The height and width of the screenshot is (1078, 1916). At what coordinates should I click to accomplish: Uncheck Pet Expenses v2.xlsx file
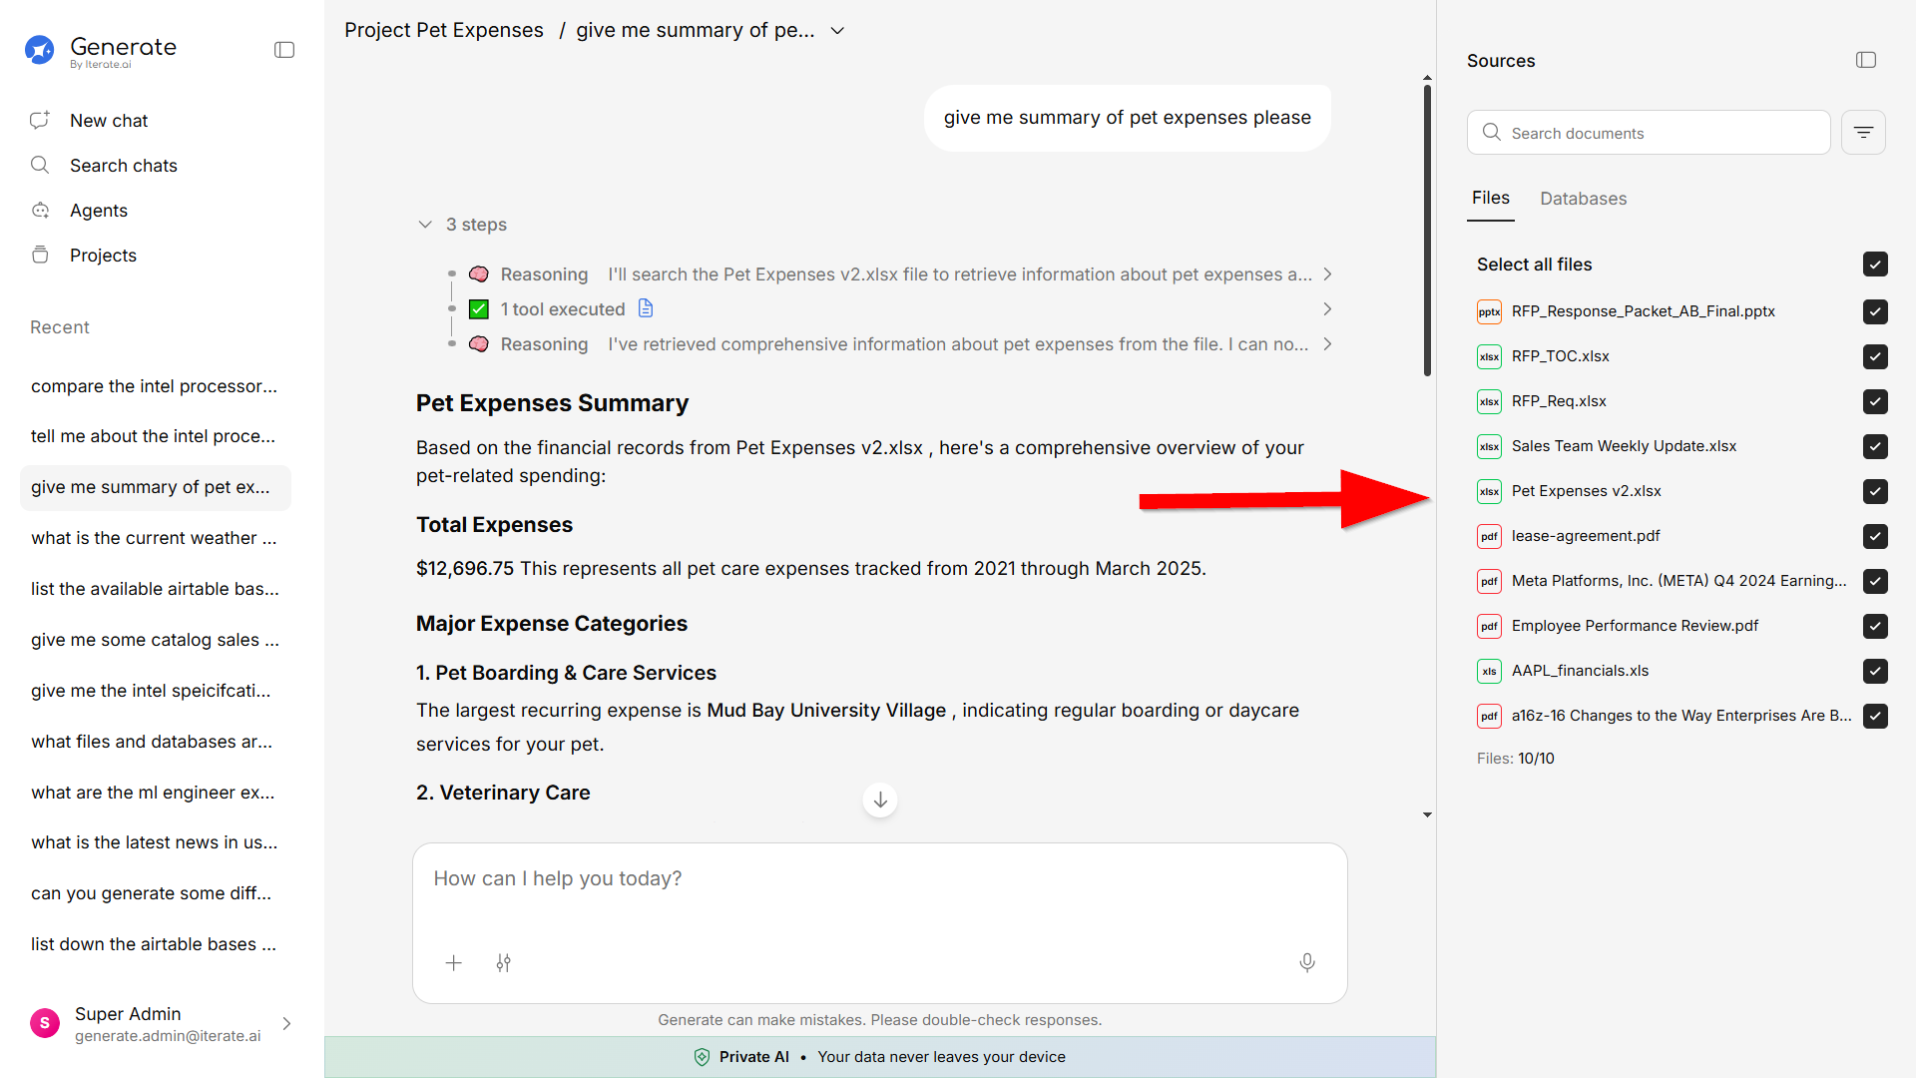pyautogui.click(x=1875, y=491)
